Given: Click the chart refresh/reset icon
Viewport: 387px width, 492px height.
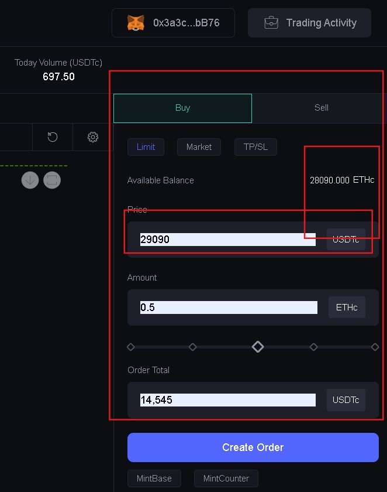Looking at the screenshot, I should (x=53, y=137).
